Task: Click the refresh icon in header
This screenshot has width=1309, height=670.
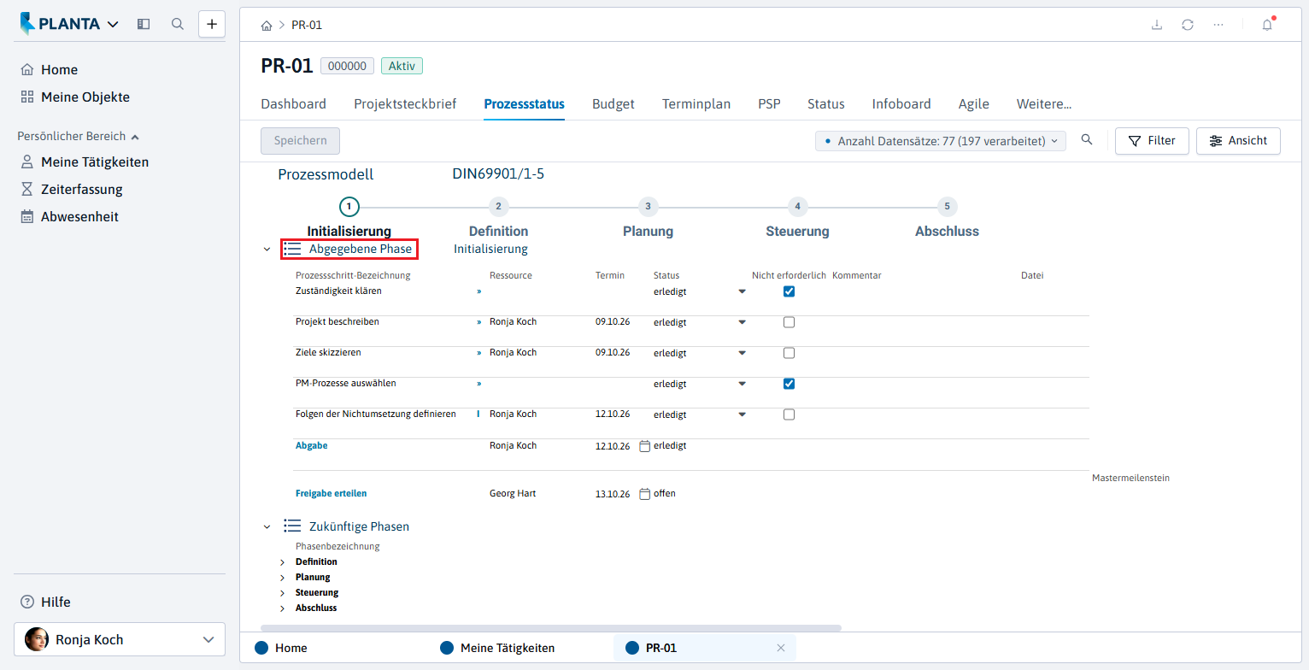Action: (x=1188, y=25)
